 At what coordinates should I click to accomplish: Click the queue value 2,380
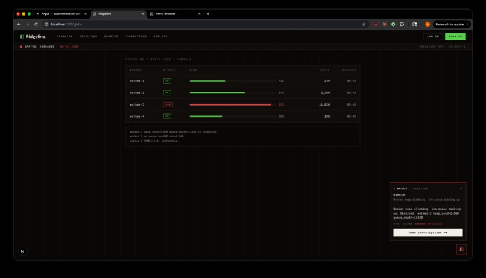click(325, 93)
